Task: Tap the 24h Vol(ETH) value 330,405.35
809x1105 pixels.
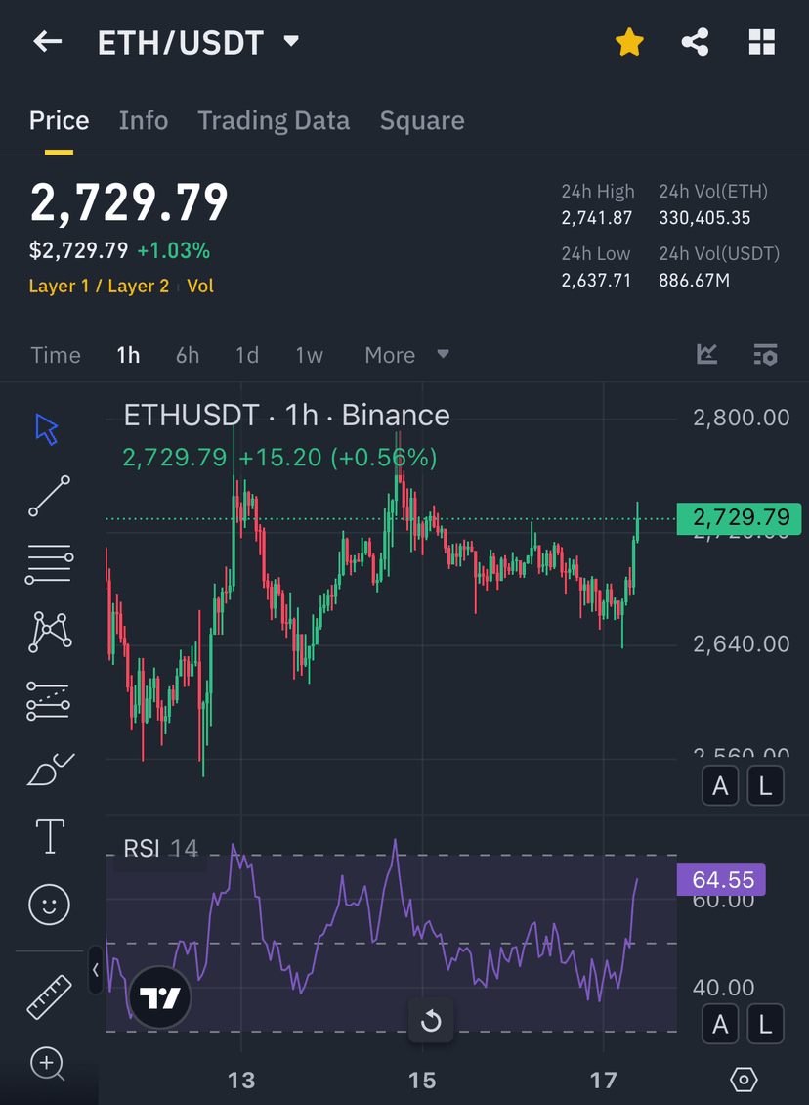Action: point(704,218)
